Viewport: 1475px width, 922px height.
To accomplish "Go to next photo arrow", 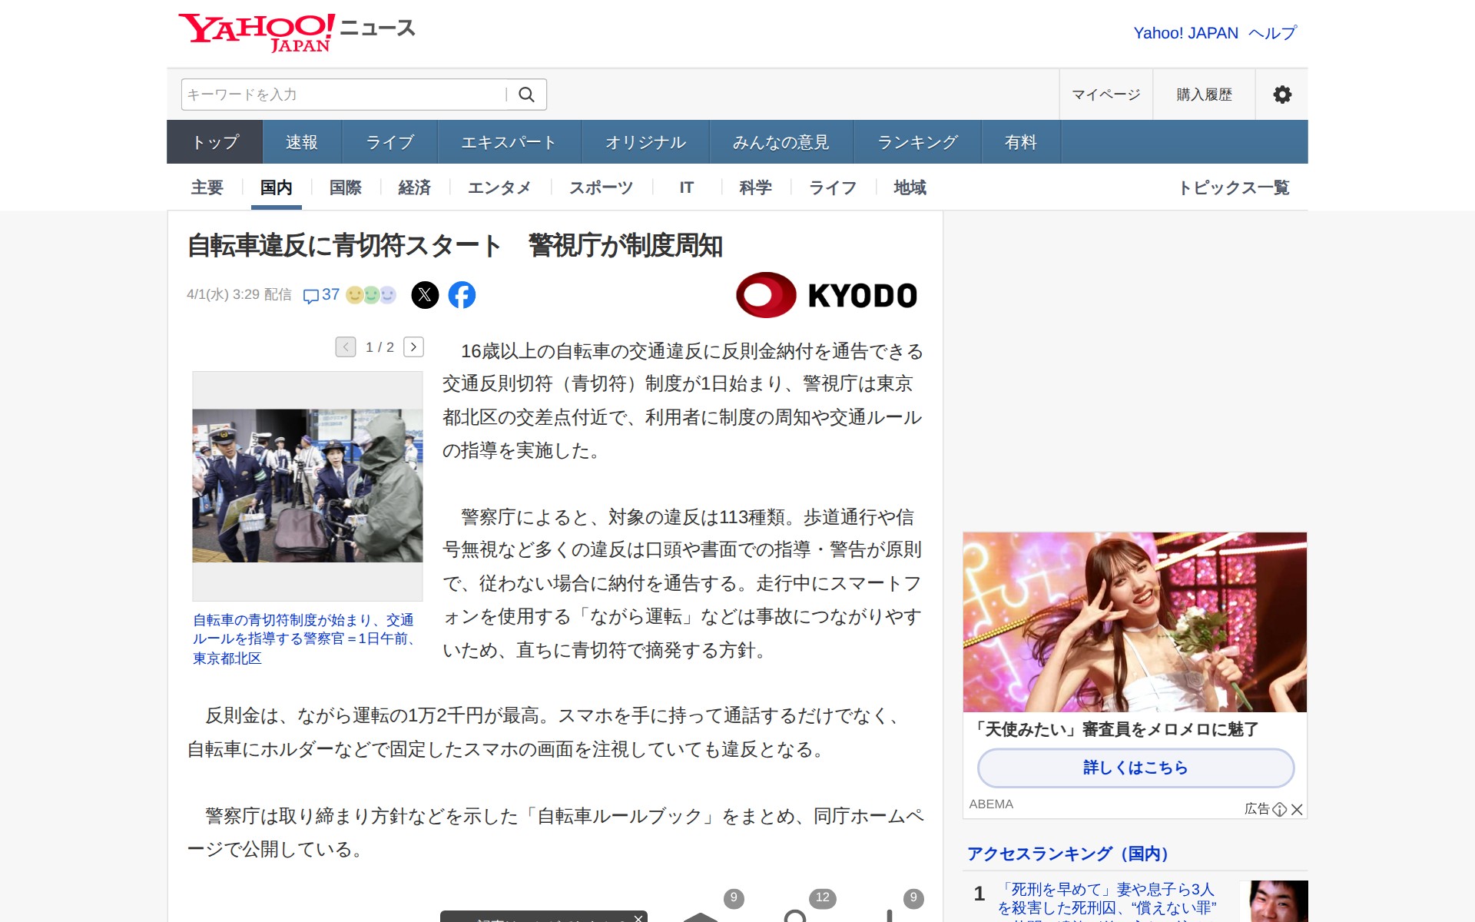I will click(x=413, y=347).
